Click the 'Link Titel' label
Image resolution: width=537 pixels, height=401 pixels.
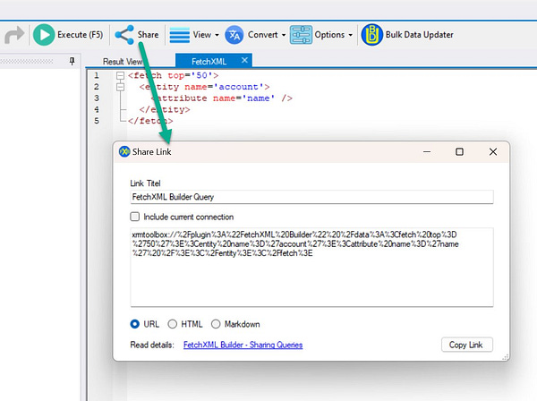click(145, 183)
